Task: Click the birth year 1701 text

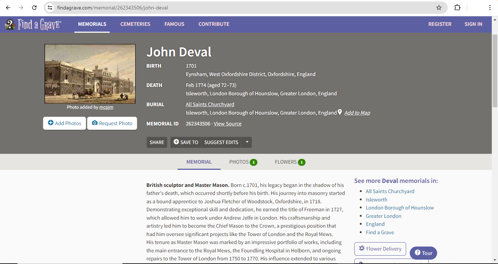Action: pyautogui.click(x=191, y=66)
